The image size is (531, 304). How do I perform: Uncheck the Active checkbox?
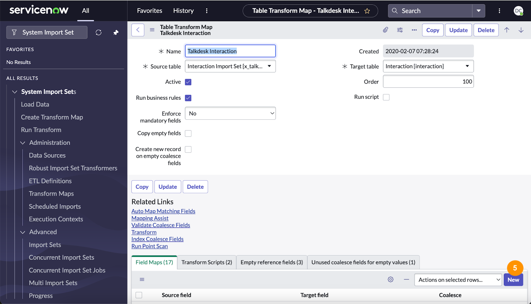click(188, 82)
